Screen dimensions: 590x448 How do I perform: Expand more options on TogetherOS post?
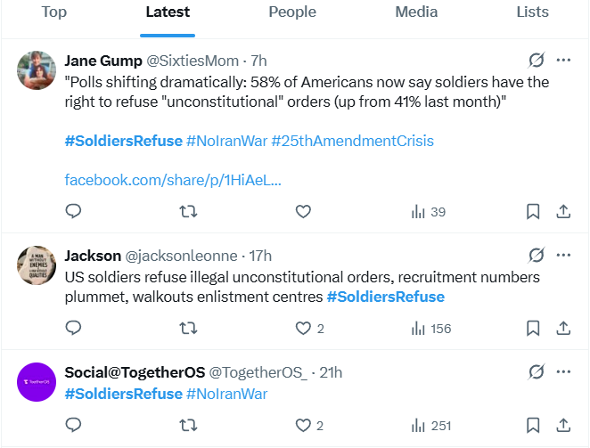click(563, 371)
